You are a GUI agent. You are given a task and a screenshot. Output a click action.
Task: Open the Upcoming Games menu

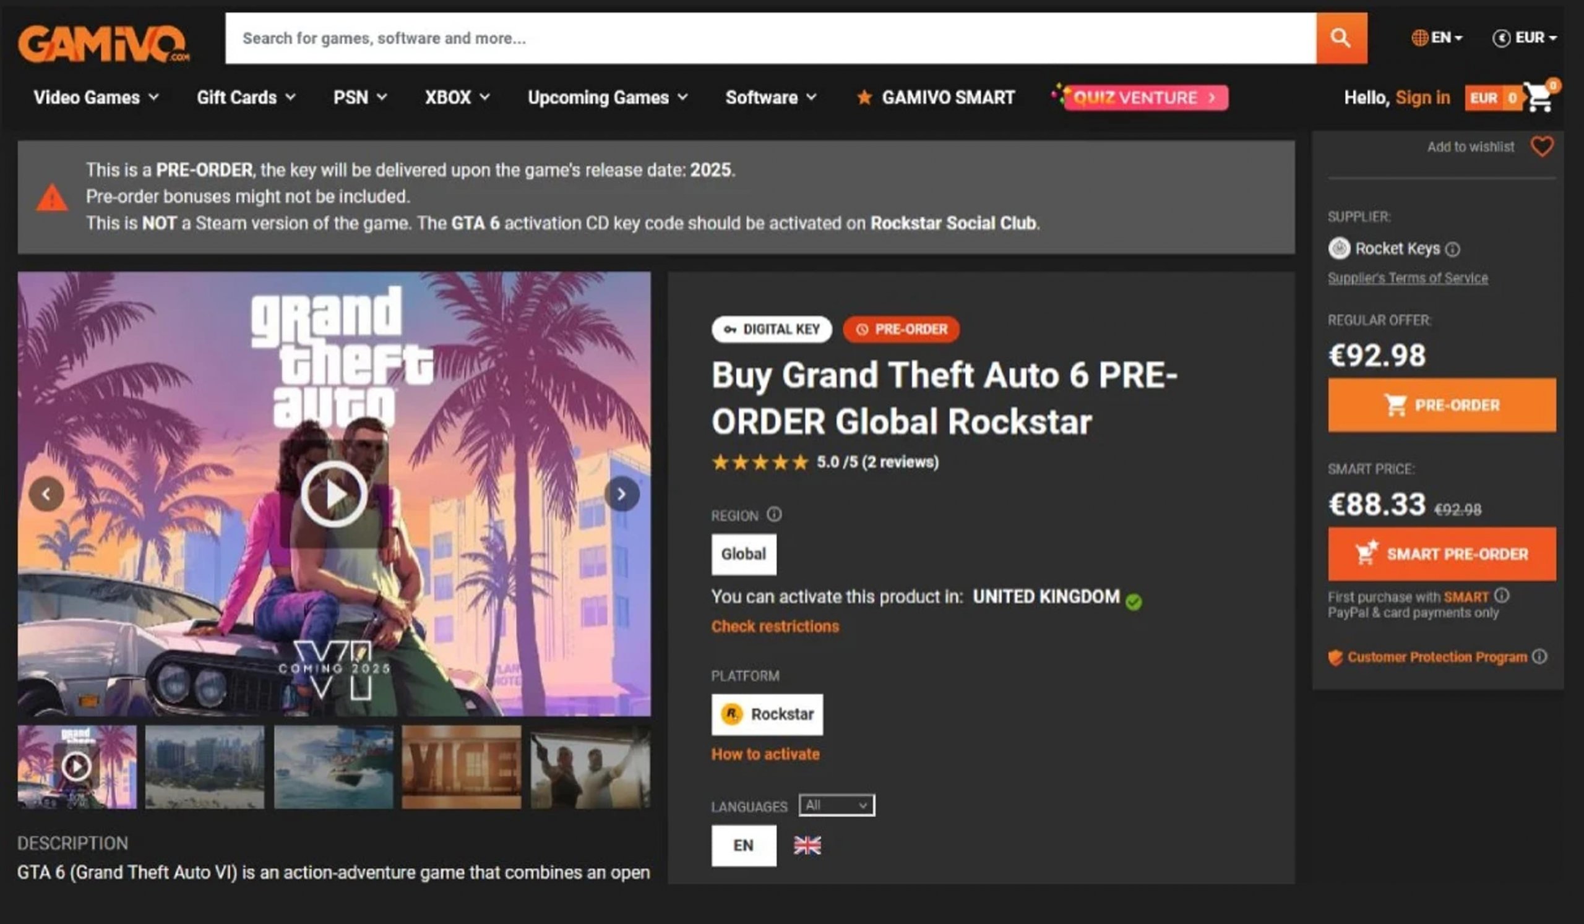pos(608,97)
